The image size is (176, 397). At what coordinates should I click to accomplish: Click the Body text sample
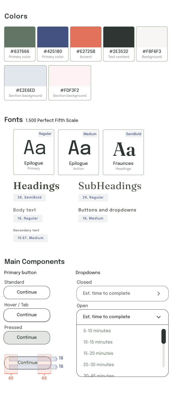(x=24, y=210)
